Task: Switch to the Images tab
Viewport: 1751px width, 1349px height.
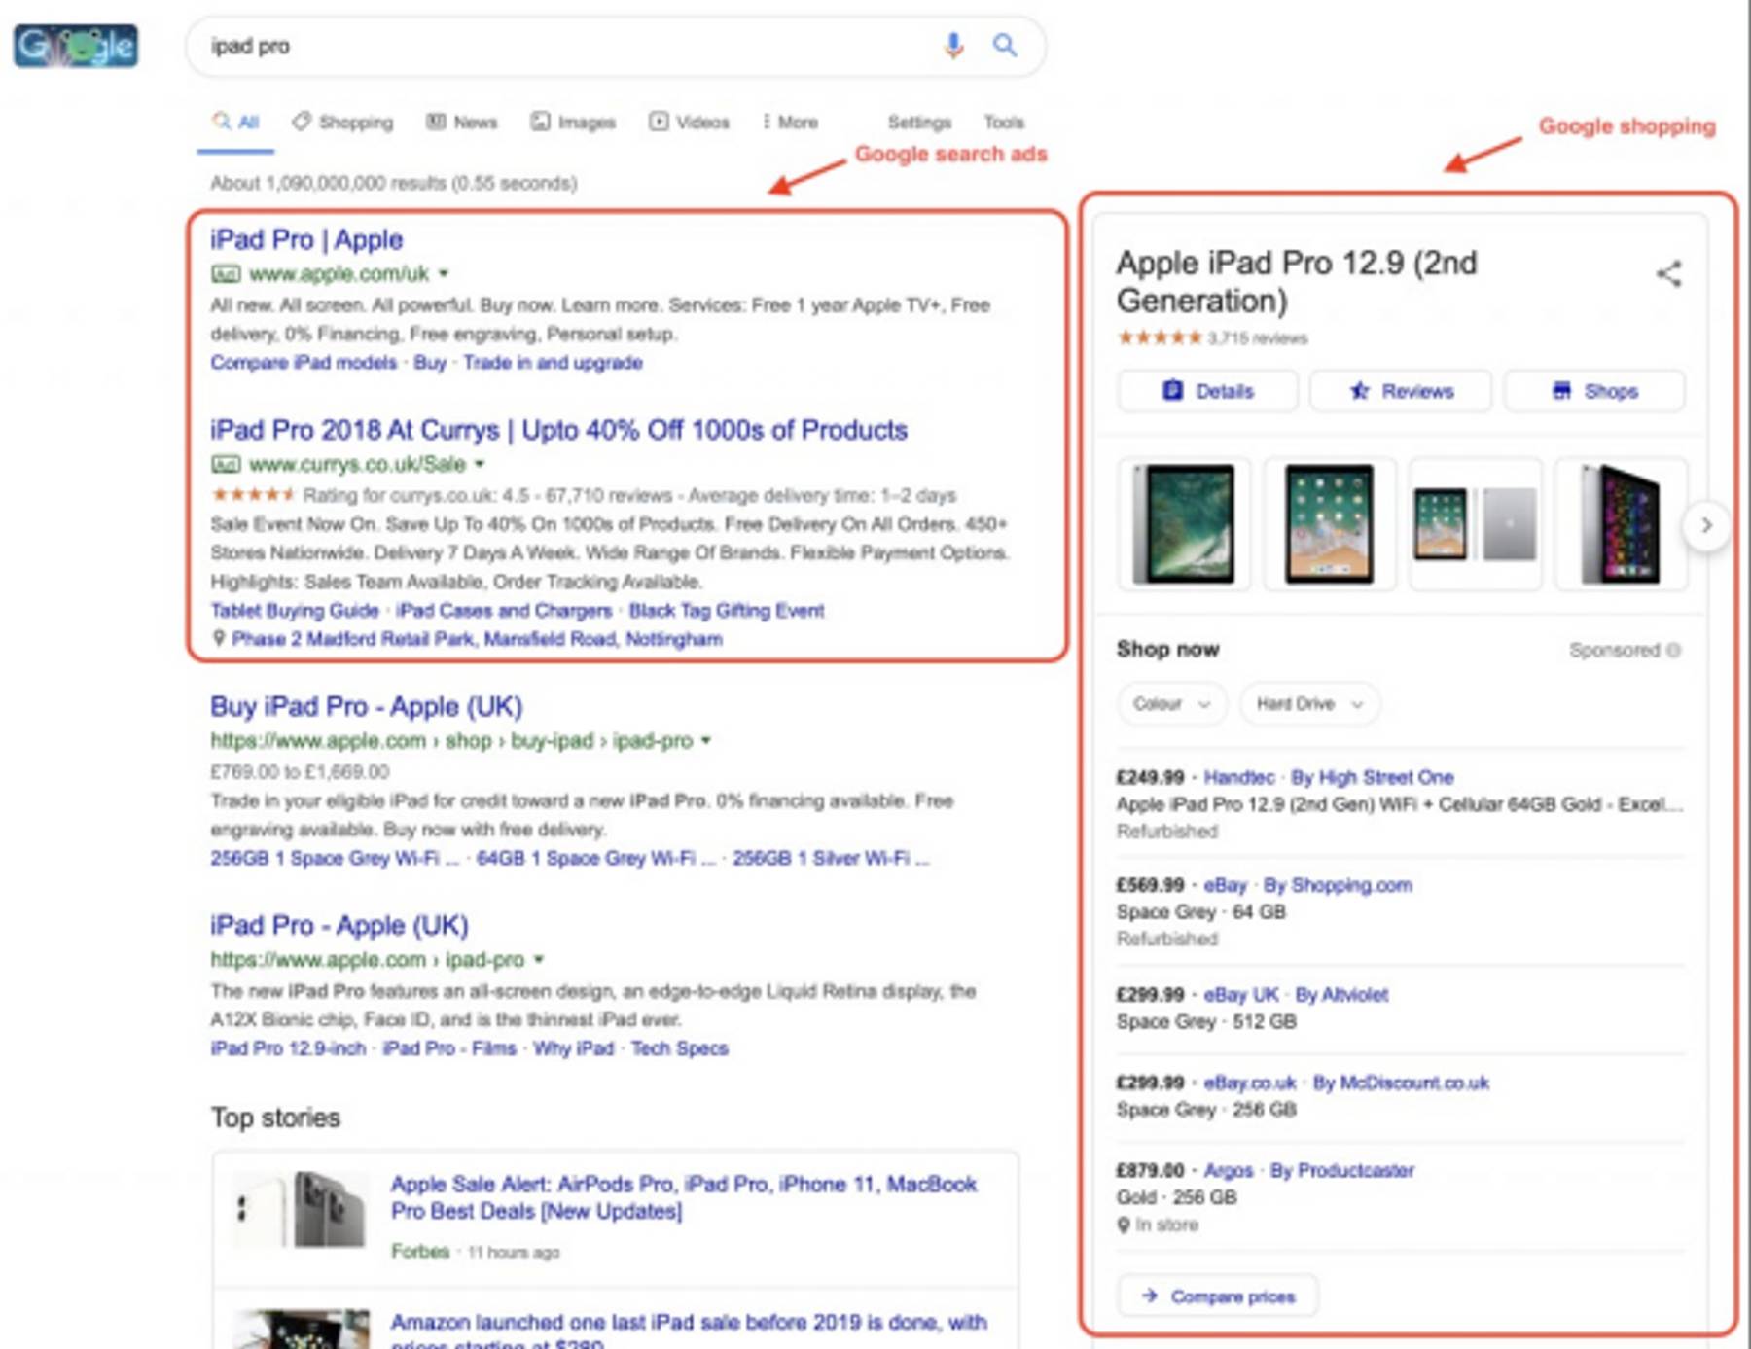Action: pyautogui.click(x=573, y=123)
